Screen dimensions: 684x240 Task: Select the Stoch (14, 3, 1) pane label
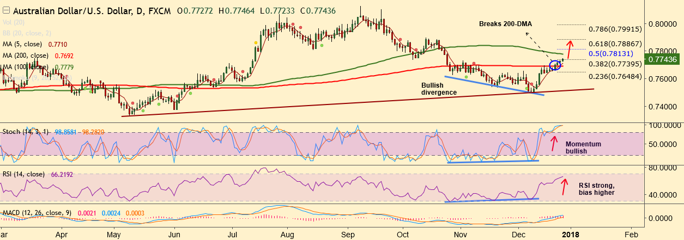(25, 131)
